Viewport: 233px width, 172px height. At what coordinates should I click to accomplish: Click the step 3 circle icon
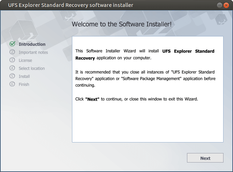tap(12, 60)
